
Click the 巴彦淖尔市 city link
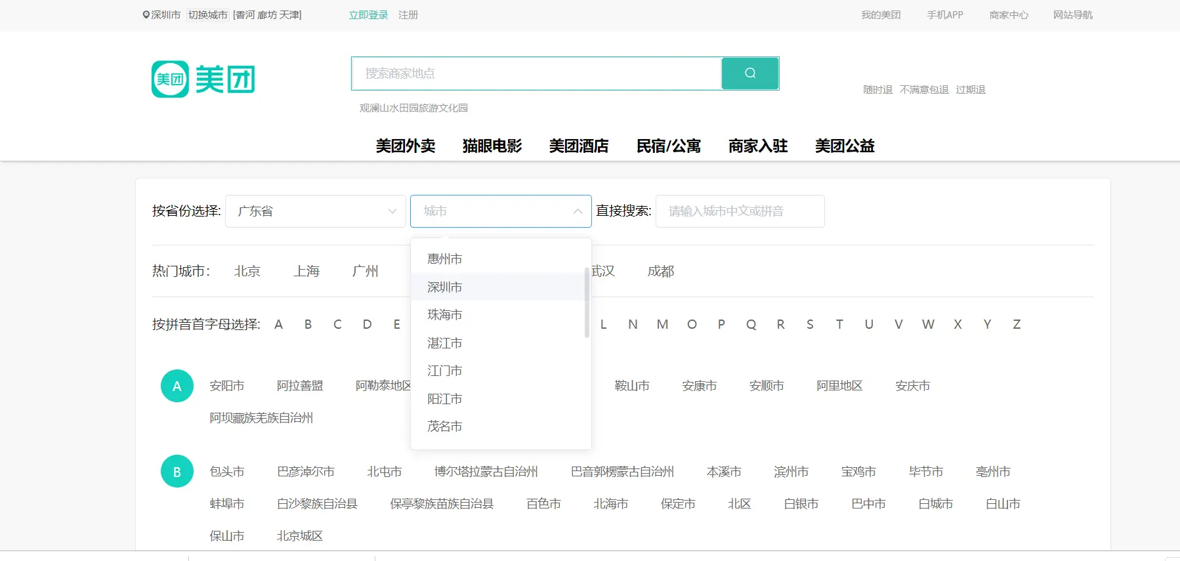pos(306,472)
